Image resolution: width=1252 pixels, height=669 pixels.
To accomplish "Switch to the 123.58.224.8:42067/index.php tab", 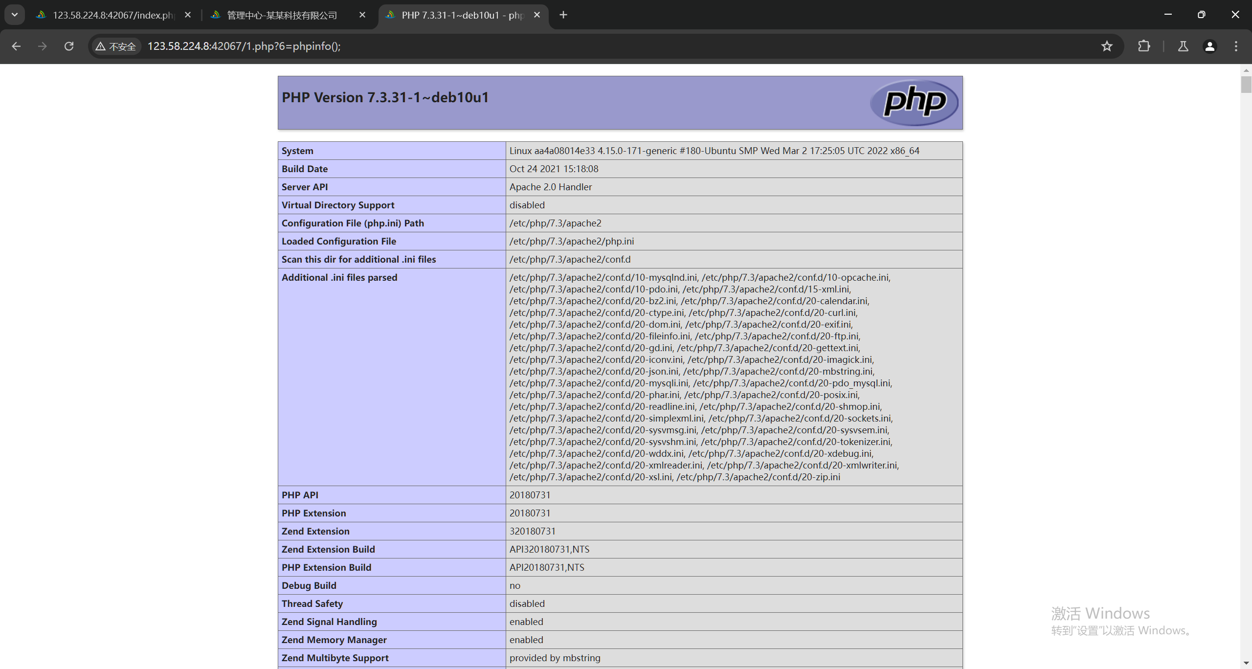I will (x=112, y=15).
